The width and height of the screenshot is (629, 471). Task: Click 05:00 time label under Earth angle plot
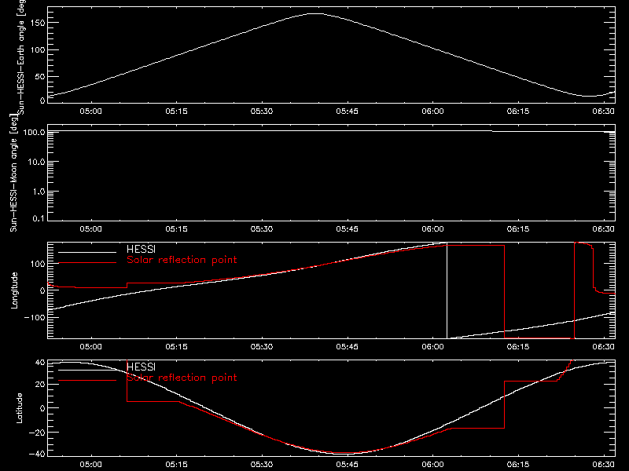(x=90, y=111)
